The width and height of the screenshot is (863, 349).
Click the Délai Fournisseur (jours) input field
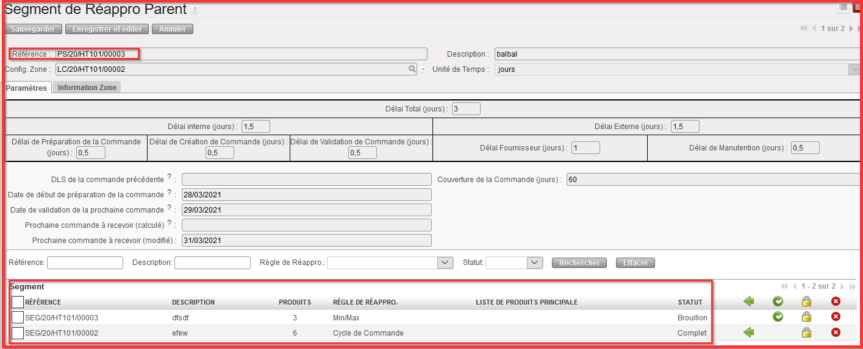pos(585,148)
